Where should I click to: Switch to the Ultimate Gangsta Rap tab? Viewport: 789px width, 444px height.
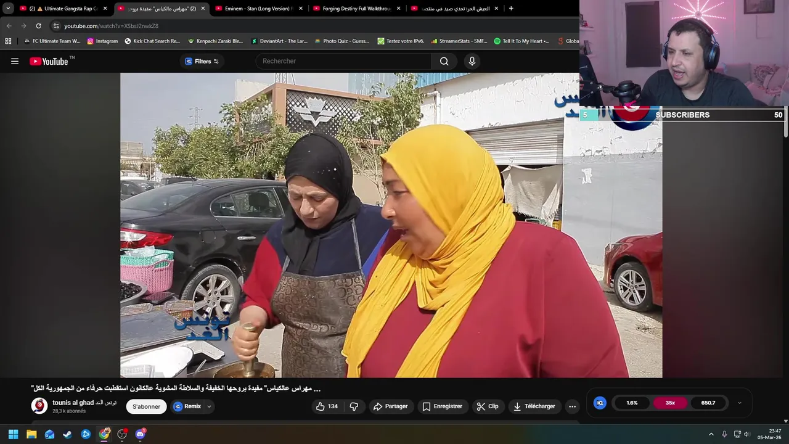(63, 9)
